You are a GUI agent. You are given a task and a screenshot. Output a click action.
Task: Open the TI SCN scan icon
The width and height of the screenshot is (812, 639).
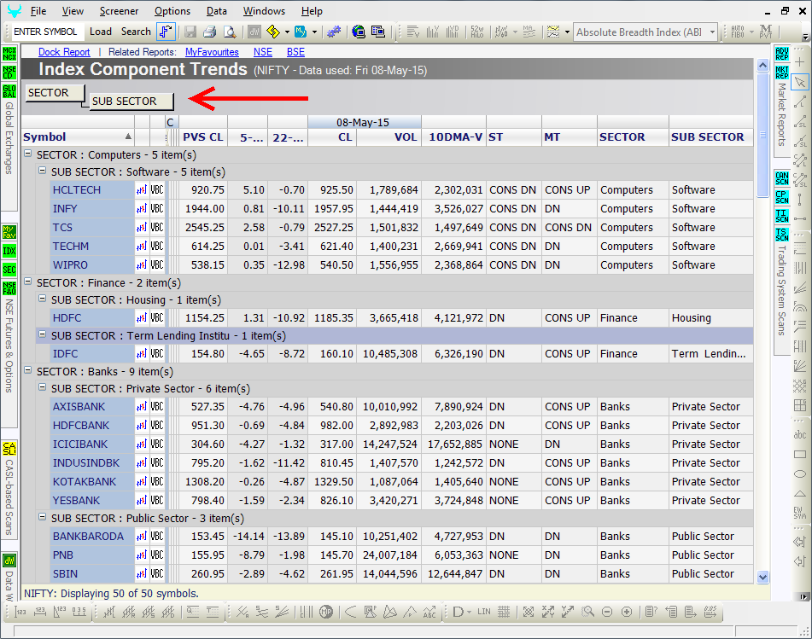[x=782, y=216]
